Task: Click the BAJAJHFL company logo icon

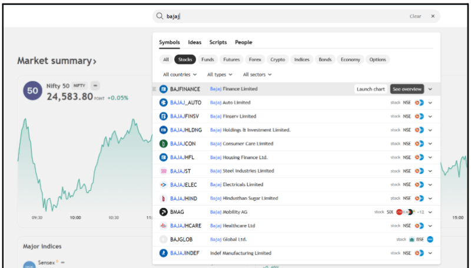Action: [164, 157]
